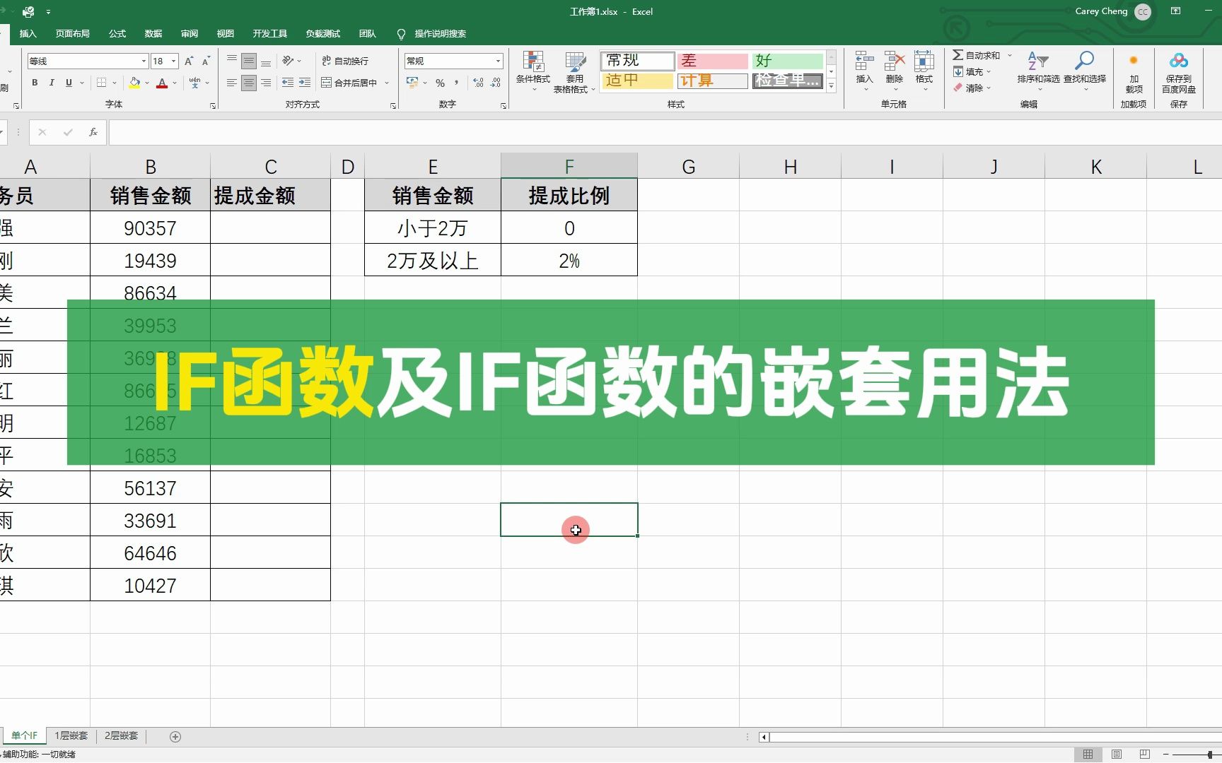Open the 数据 ribbon tab
The width and height of the screenshot is (1222, 763).
[x=153, y=34]
